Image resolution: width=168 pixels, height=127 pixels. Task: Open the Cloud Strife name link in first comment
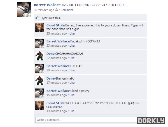[55, 25]
